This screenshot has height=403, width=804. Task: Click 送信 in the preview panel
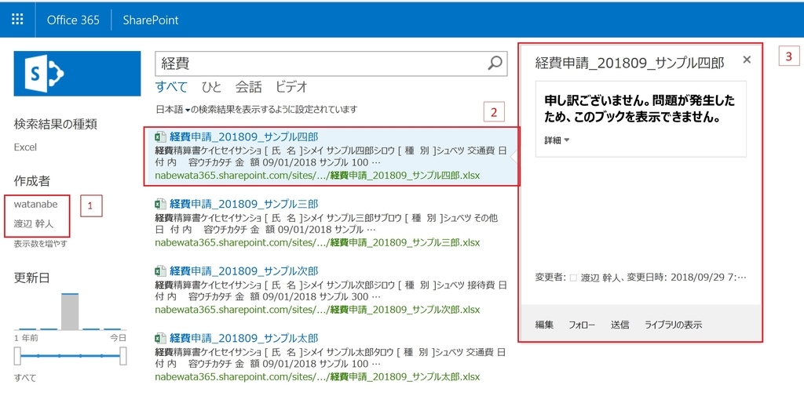pos(620,325)
